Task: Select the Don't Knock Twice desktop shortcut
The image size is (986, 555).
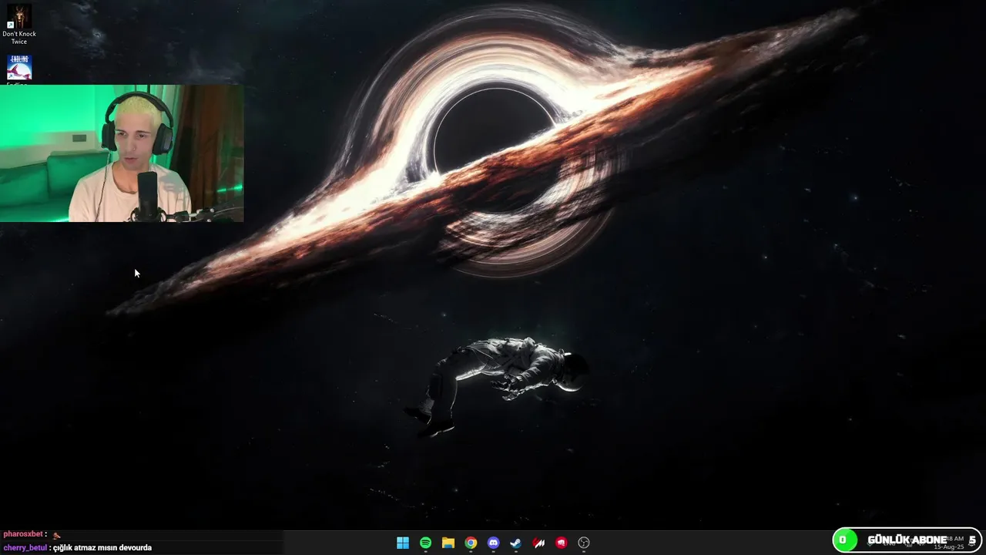Action: point(19,24)
